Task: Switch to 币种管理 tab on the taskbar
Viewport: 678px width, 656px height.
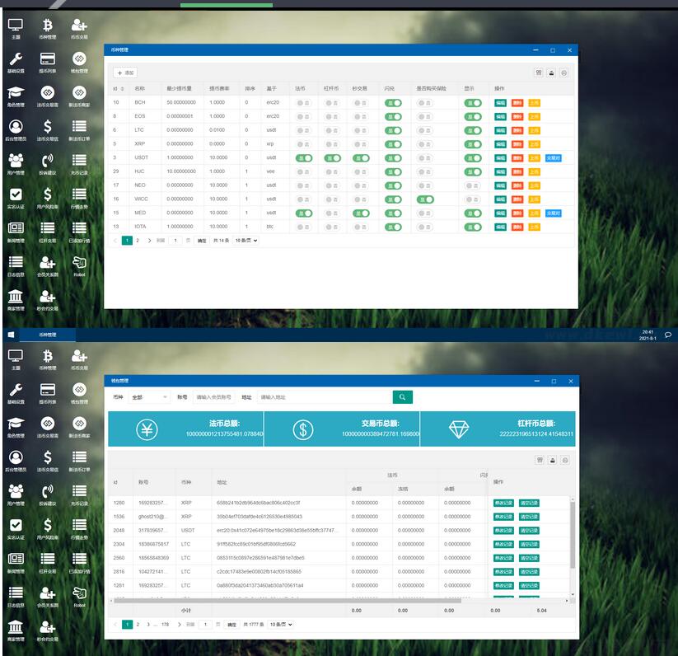Action: pos(49,335)
